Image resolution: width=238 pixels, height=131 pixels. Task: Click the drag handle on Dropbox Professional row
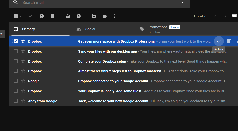tap(12, 41)
